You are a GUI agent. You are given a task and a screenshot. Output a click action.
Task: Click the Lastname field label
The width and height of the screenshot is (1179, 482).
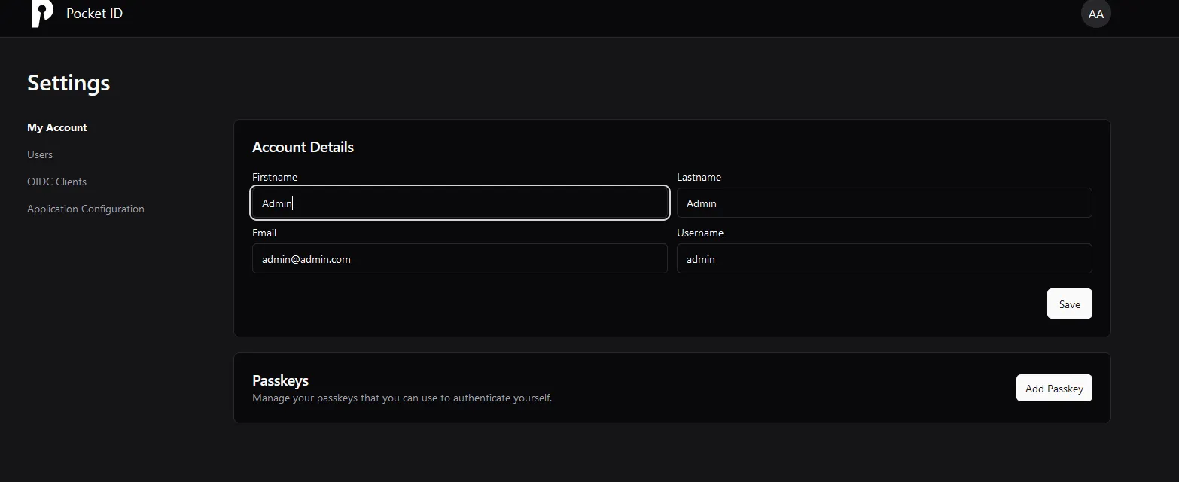[x=699, y=178]
